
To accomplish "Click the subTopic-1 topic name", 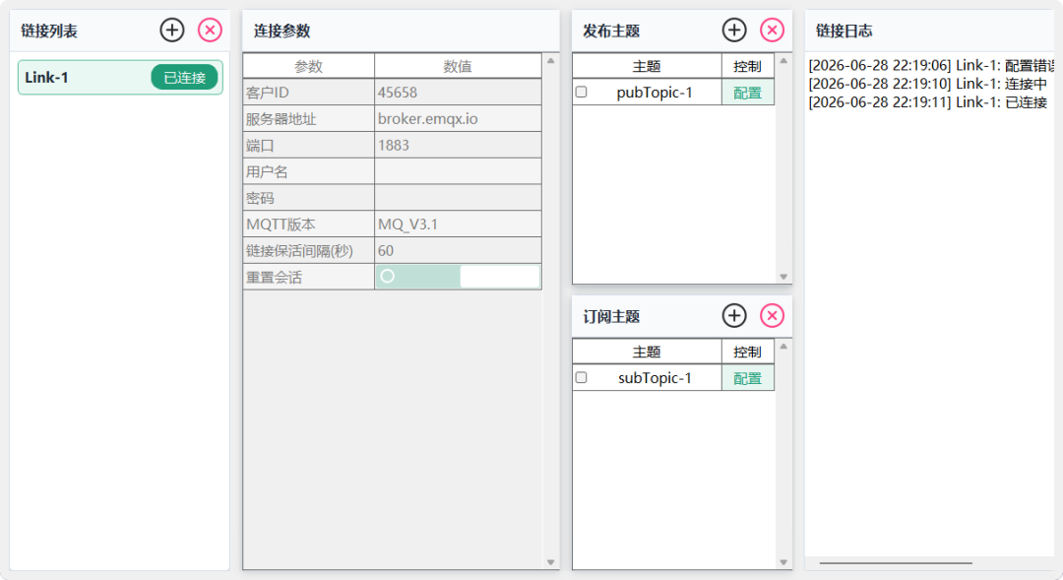I will [x=655, y=378].
